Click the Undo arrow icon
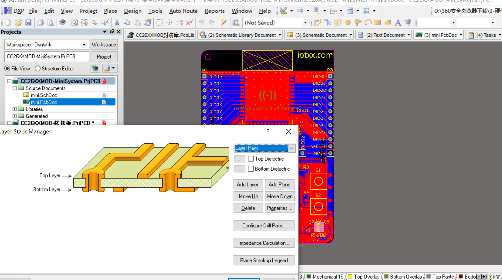 tap(201, 22)
